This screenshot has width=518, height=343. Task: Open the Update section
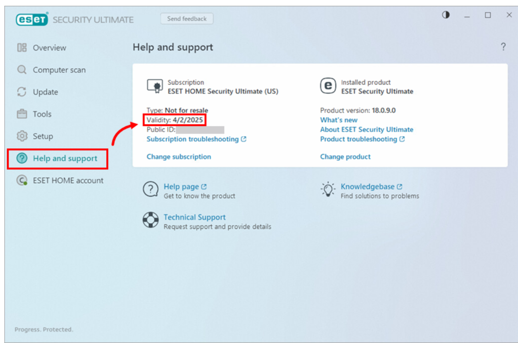point(45,92)
